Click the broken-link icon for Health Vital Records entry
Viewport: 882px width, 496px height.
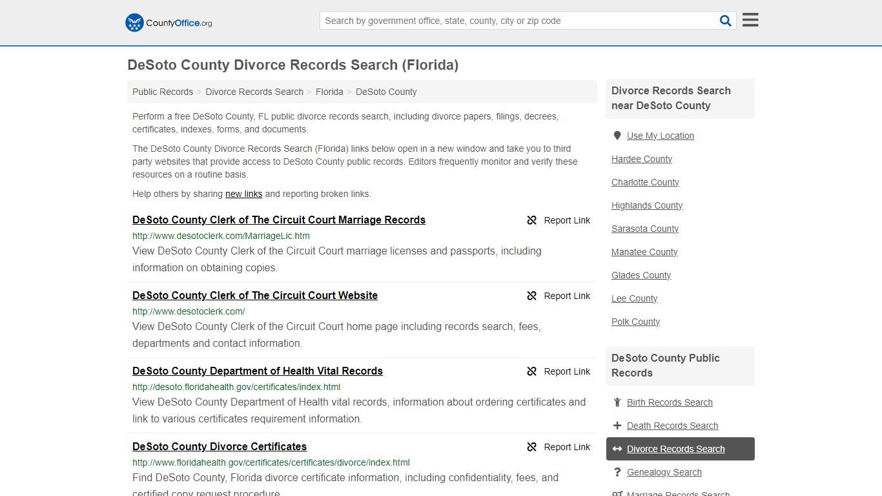coord(532,371)
